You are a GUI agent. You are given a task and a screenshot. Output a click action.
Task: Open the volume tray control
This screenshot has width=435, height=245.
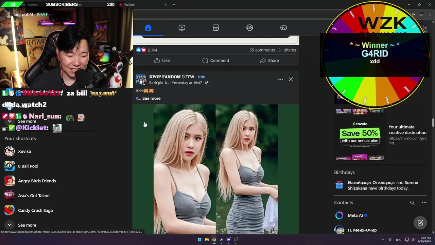click(413, 240)
